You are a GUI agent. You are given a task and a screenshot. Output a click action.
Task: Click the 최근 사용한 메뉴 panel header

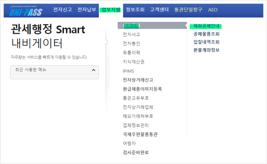tap(55, 70)
